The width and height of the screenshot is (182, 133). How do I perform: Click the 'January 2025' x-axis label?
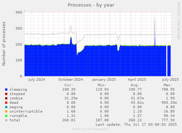[x=104, y=80]
